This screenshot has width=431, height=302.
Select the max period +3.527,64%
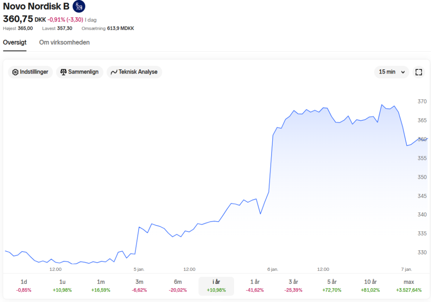tap(409, 286)
